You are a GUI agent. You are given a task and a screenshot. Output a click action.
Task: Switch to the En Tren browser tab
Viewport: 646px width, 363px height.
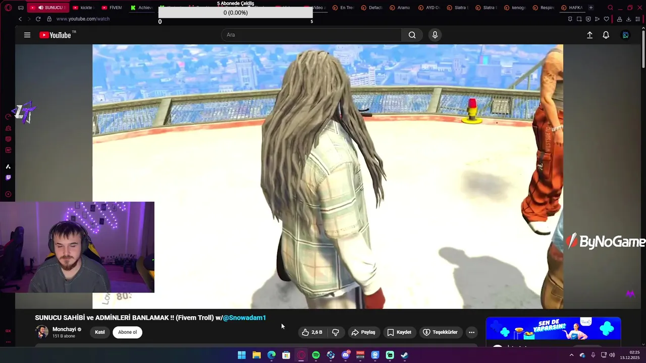[x=344, y=8]
